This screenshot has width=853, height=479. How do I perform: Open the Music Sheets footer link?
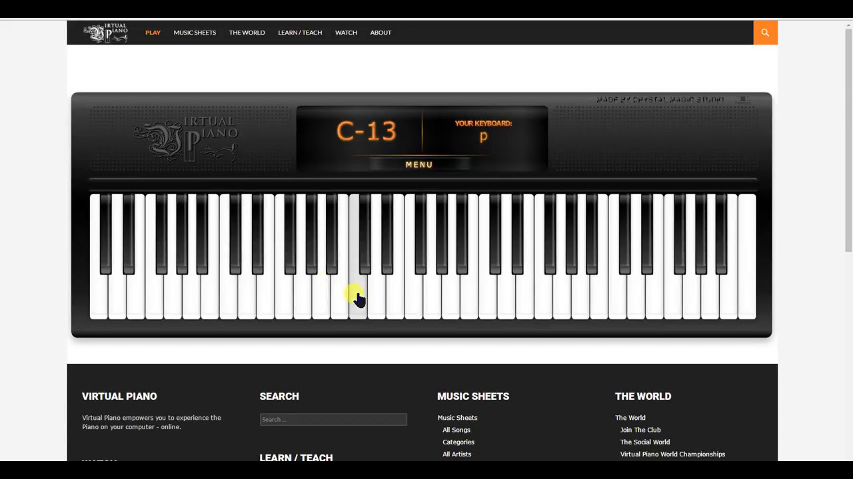point(457,418)
